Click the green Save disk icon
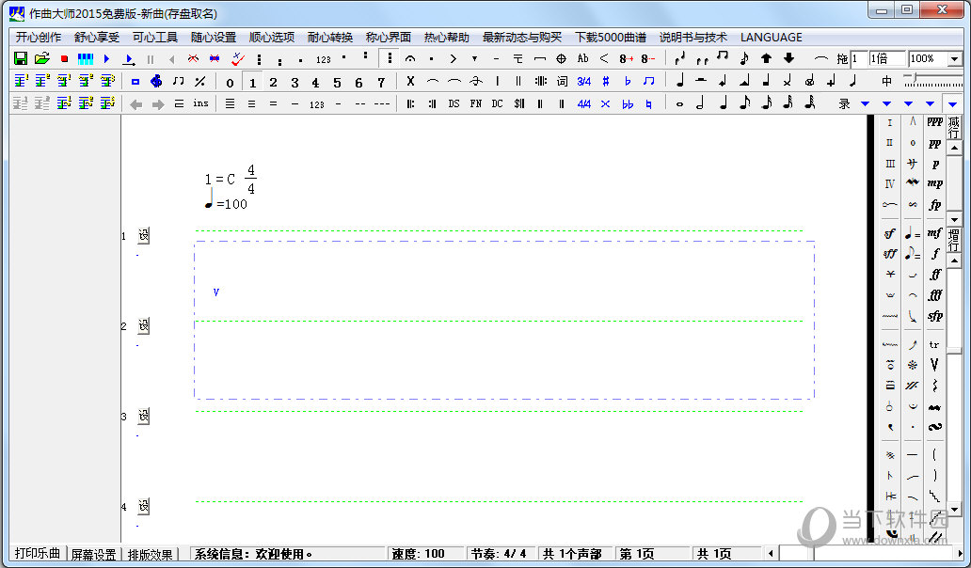971x568 pixels. (21, 58)
